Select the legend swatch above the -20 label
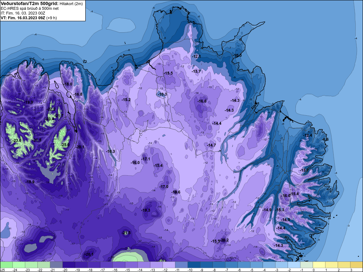This screenshot has width=363, height=272. (x=69, y=265)
